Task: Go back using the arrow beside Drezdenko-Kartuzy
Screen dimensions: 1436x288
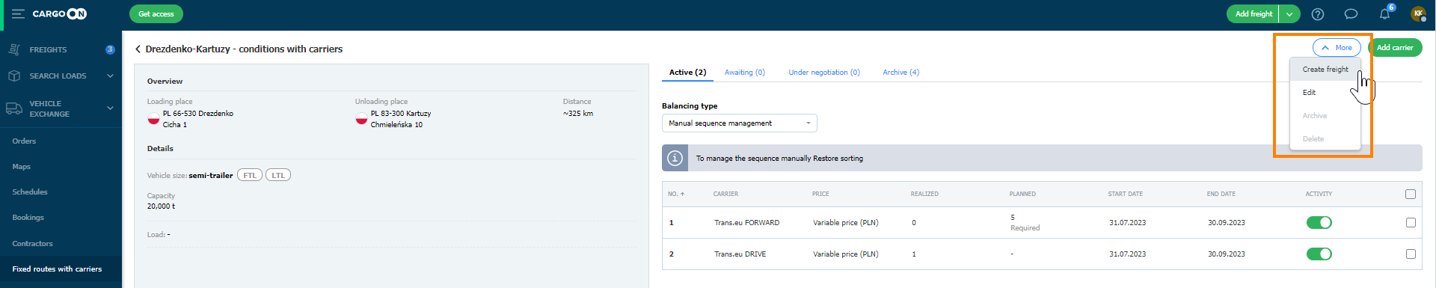Action: [x=138, y=49]
